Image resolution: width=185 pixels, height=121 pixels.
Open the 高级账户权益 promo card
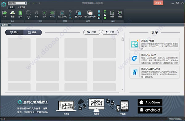154,44
